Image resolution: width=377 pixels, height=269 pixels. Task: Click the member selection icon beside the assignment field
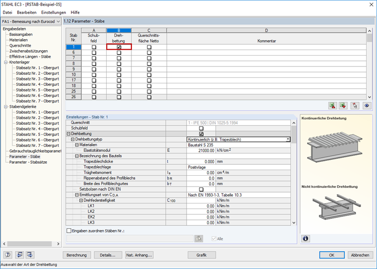[198, 239]
